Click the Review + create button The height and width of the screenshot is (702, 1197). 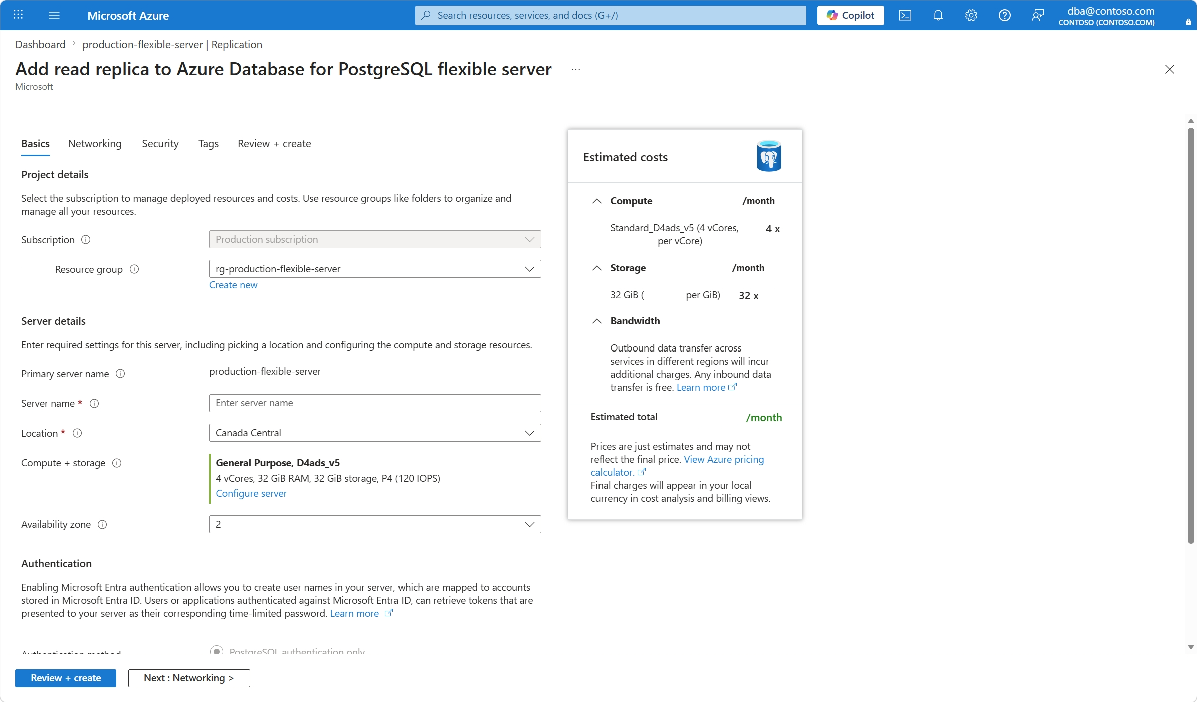[66, 678]
